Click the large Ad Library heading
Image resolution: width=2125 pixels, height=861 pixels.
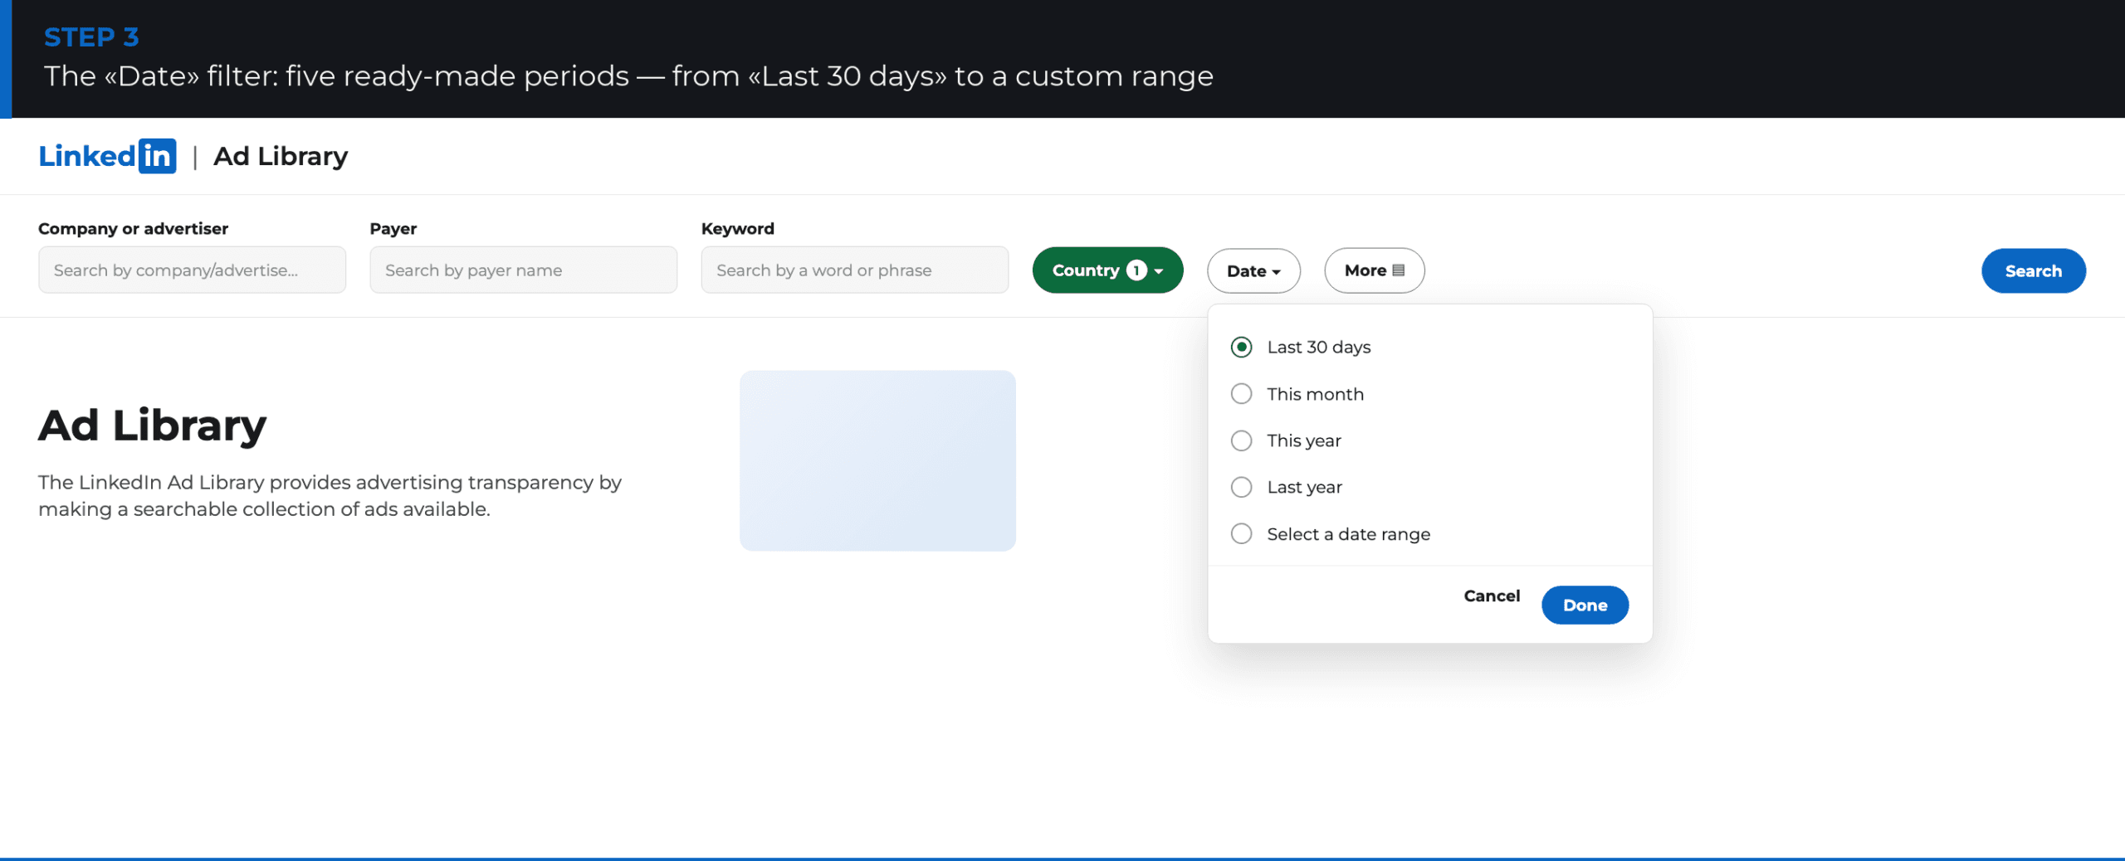152,426
